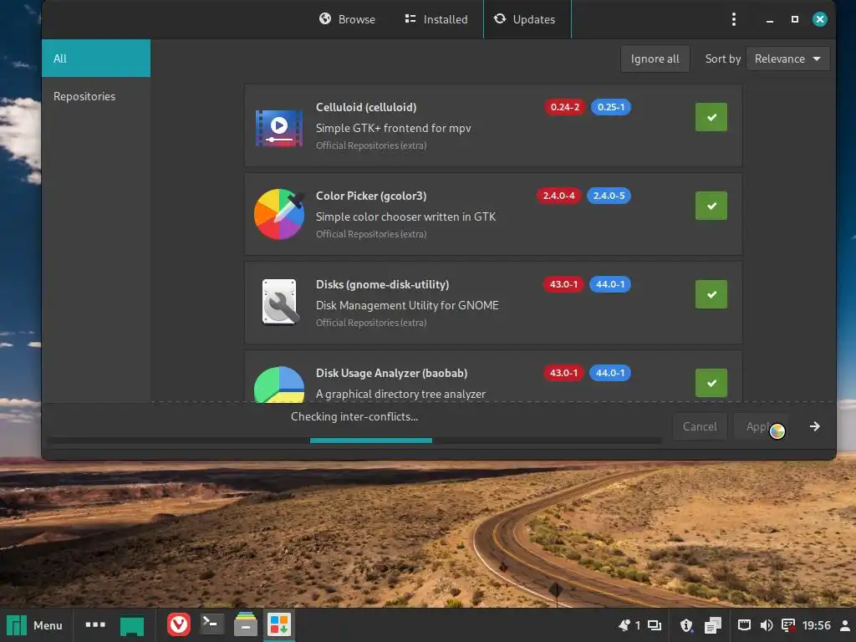Select the All category in sidebar
Viewport: 856px width, 642px height.
[96, 58]
